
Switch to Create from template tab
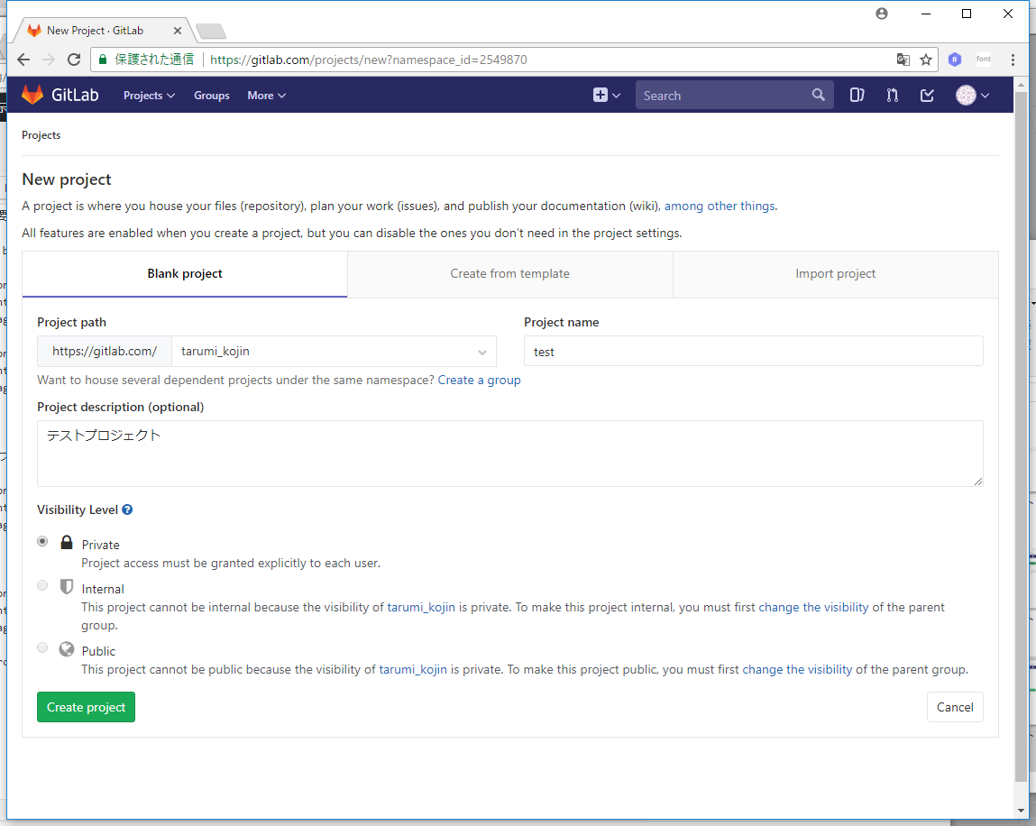click(x=509, y=273)
